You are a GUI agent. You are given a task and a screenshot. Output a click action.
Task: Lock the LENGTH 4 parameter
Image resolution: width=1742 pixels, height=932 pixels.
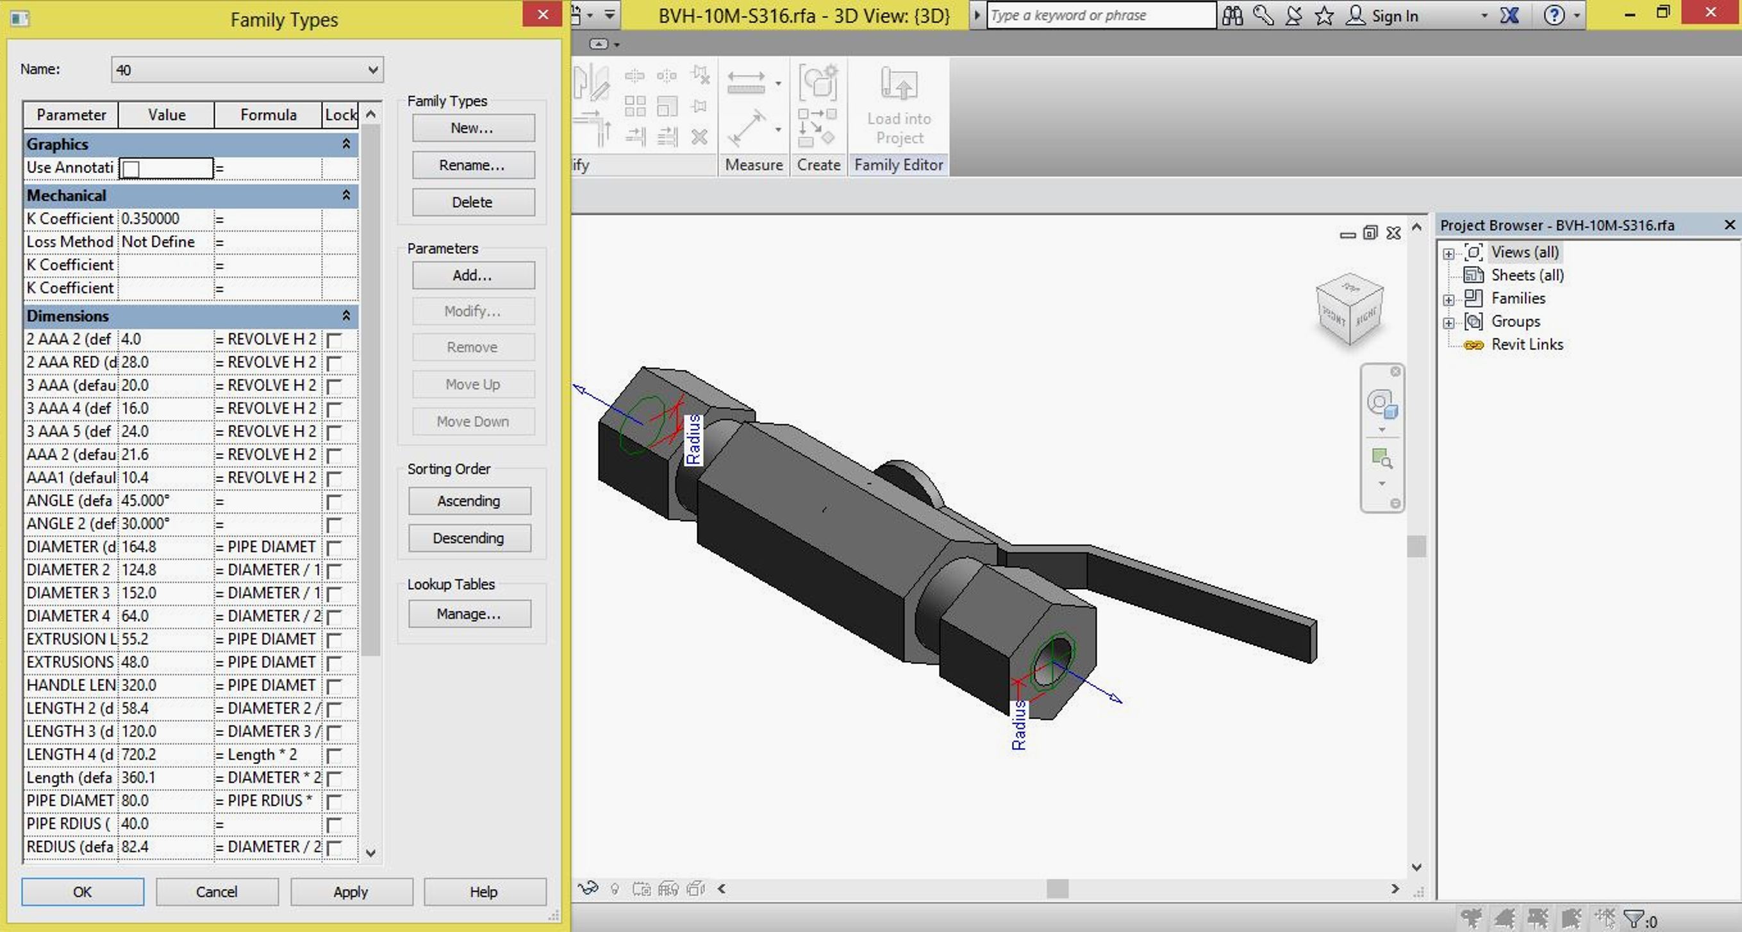(x=334, y=755)
